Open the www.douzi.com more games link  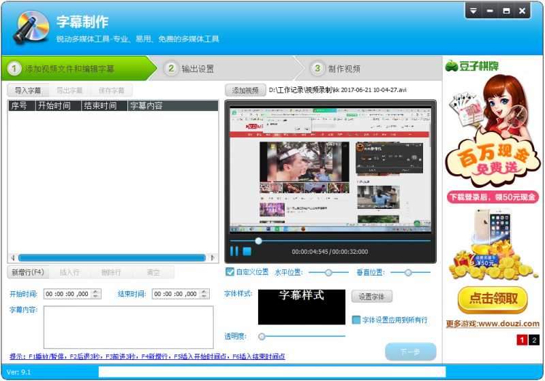pos(493,323)
